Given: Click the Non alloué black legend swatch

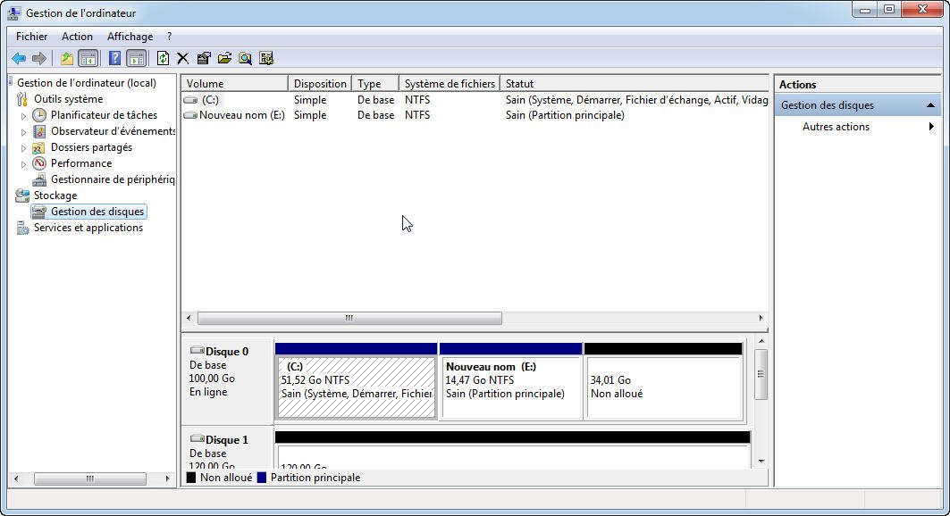Looking at the screenshot, I should tap(191, 478).
